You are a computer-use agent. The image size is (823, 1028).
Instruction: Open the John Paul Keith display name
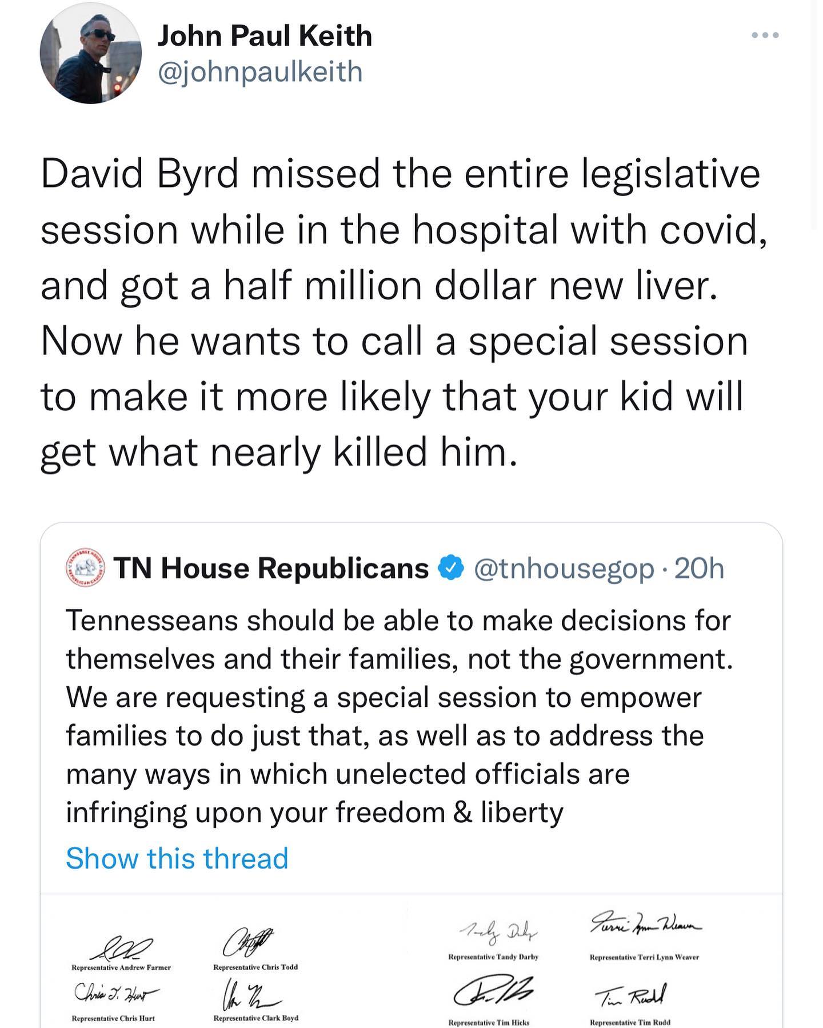pyautogui.click(x=265, y=36)
